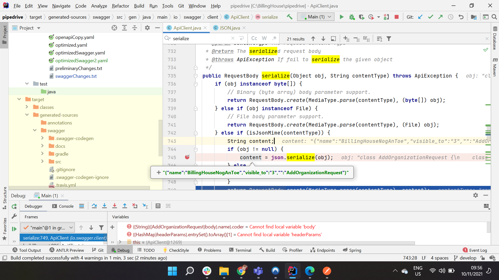This screenshot has width=499, height=280.
Task: Toggle Regex option in search bar
Action: coord(274,38)
